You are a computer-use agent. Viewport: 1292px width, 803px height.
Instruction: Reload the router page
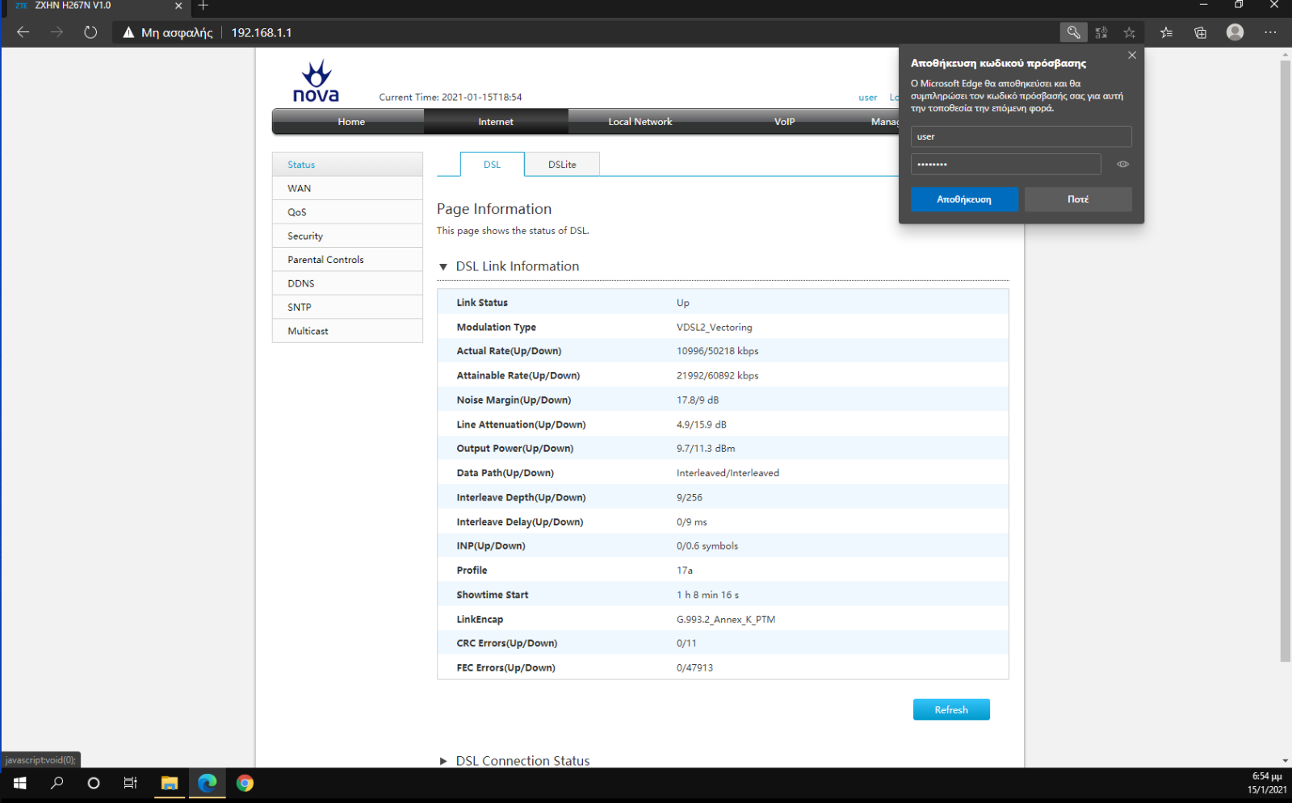click(90, 32)
